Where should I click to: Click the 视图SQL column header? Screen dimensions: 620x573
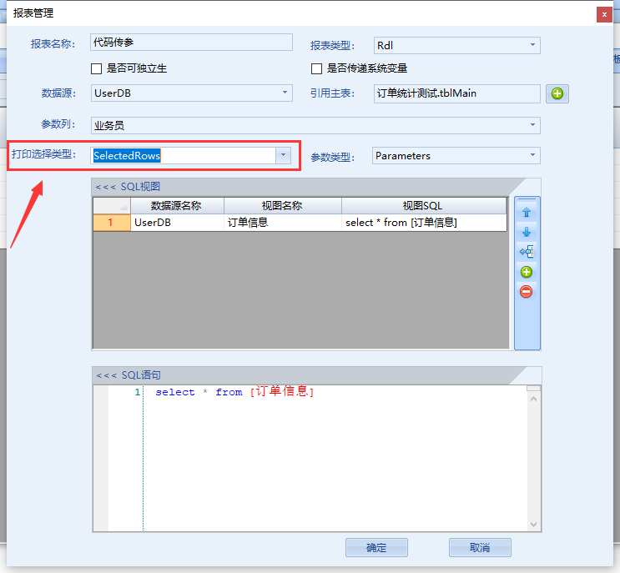(424, 206)
